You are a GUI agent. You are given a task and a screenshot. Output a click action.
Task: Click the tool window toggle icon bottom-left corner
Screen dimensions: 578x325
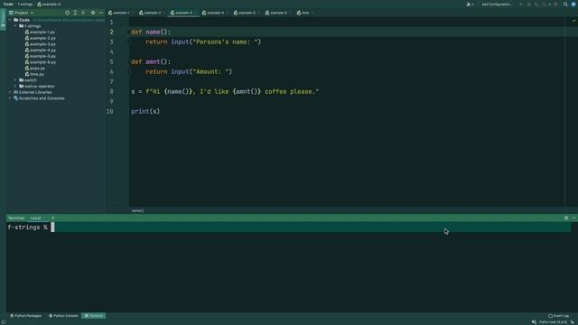point(4,322)
